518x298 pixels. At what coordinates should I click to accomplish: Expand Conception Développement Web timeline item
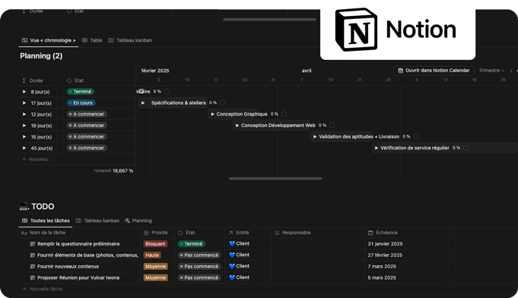coord(237,125)
